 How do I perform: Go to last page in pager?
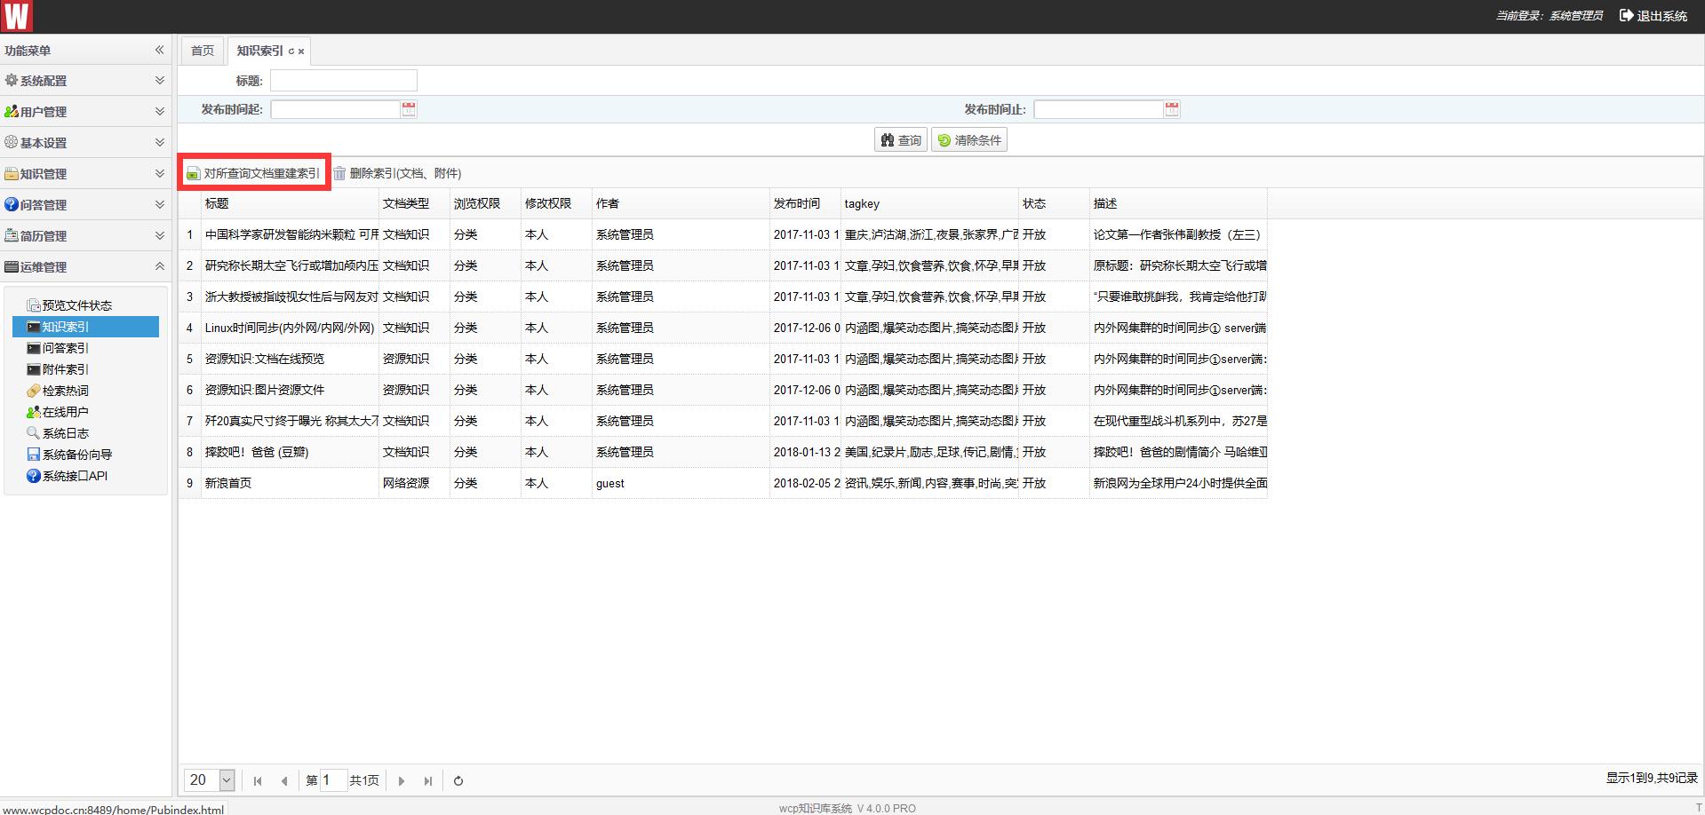(x=428, y=781)
